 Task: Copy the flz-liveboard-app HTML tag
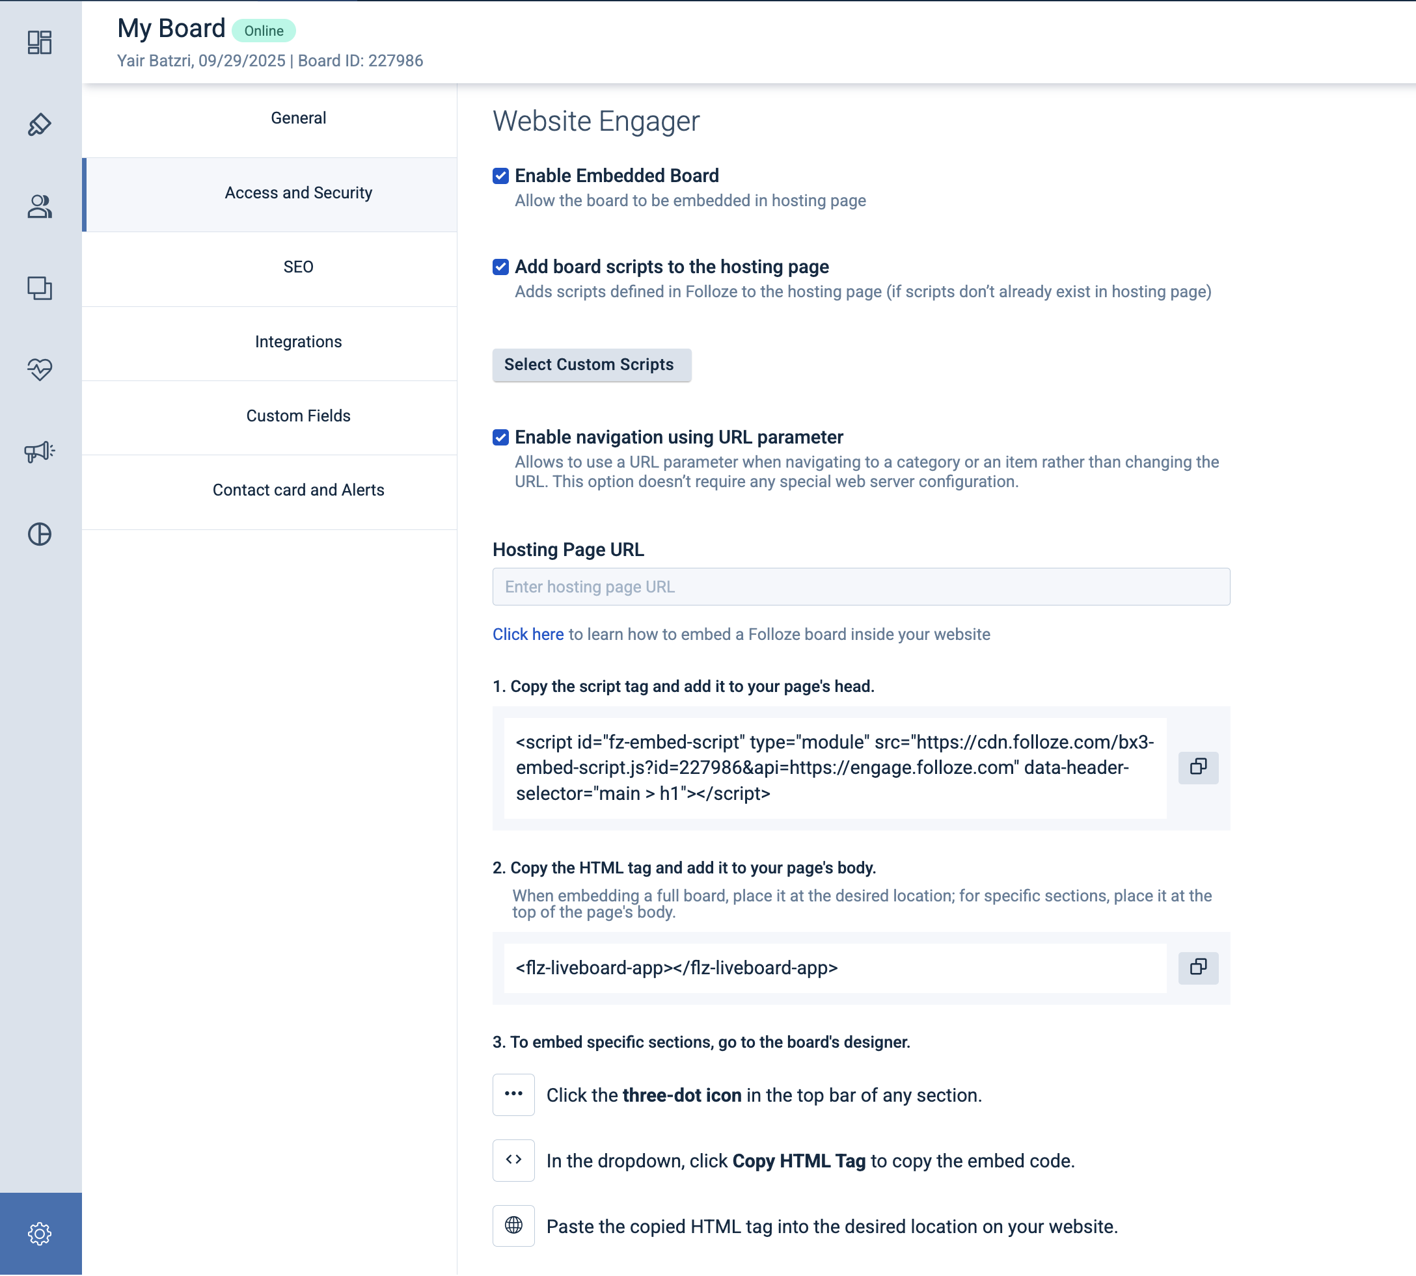click(1198, 968)
